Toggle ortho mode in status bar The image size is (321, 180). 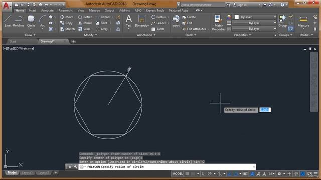(x=204, y=174)
